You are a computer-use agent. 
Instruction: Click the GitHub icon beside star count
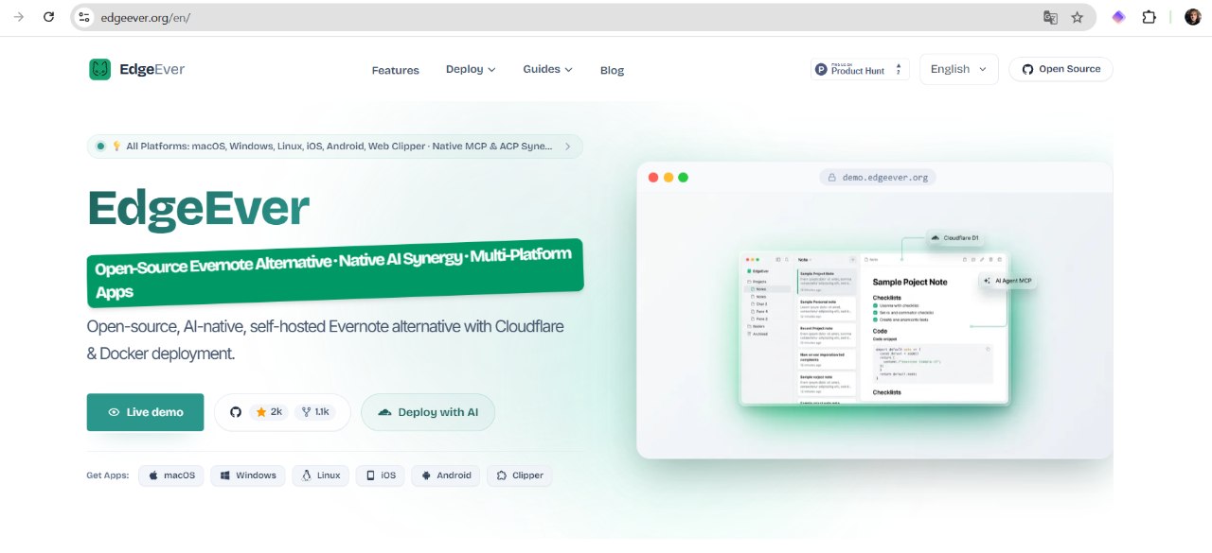[236, 412]
